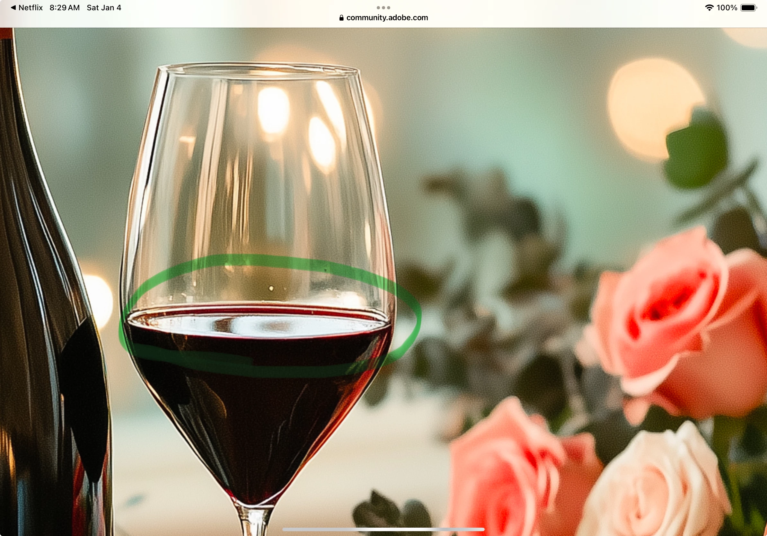
Task: Tap the 8:29 AM clock
Action: pyautogui.click(x=65, y=8)
